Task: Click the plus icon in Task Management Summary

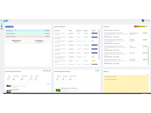Action: pyautogui.click(x=96, y=71)
